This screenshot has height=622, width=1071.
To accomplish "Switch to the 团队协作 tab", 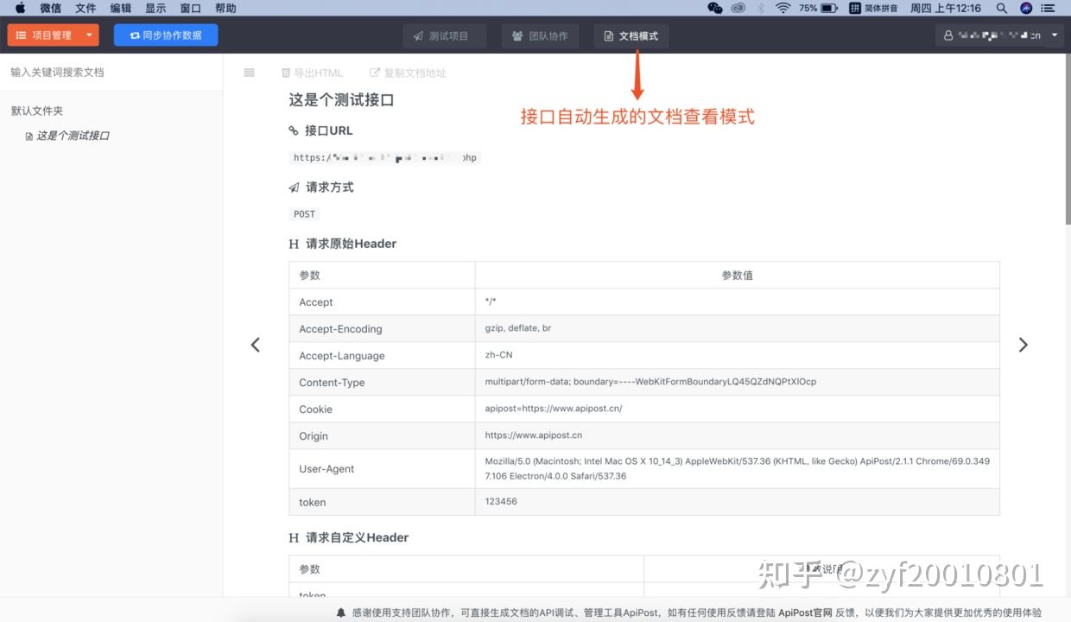I will click(540, 36).
